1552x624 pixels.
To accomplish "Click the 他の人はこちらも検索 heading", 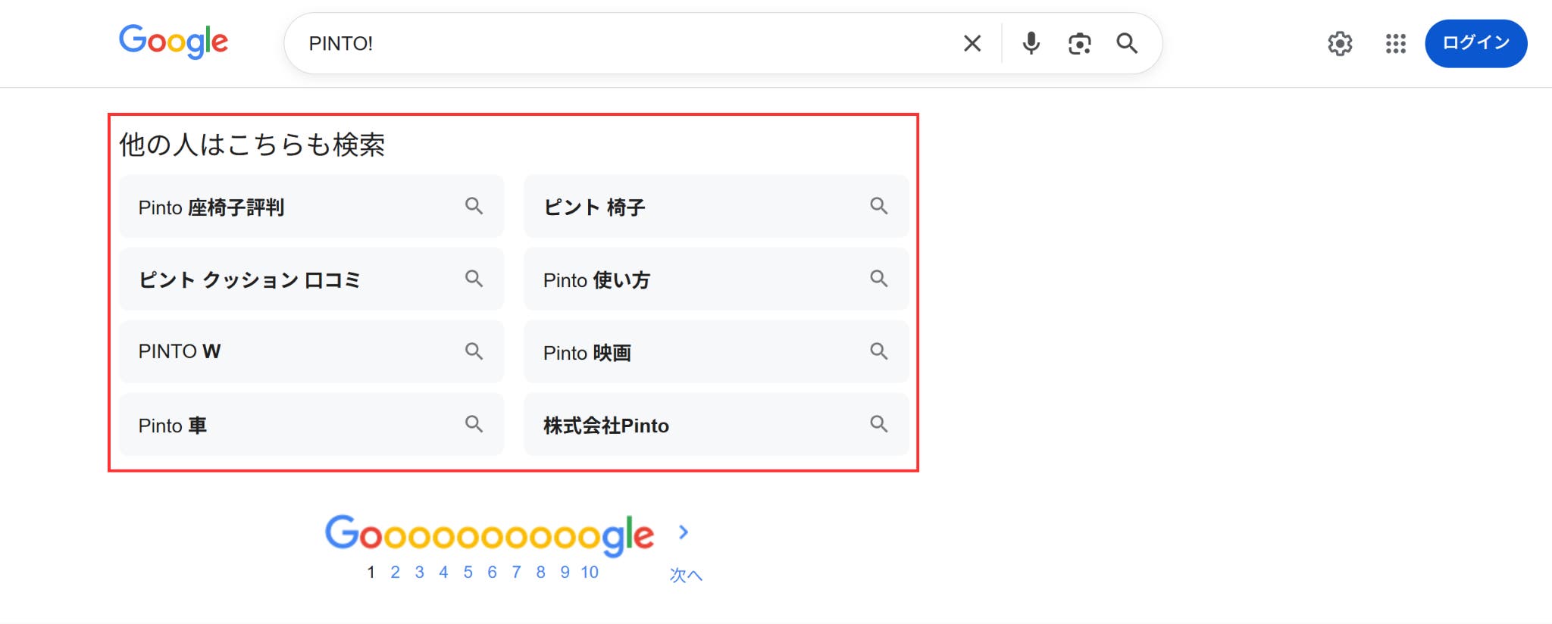I will [252, 144].
